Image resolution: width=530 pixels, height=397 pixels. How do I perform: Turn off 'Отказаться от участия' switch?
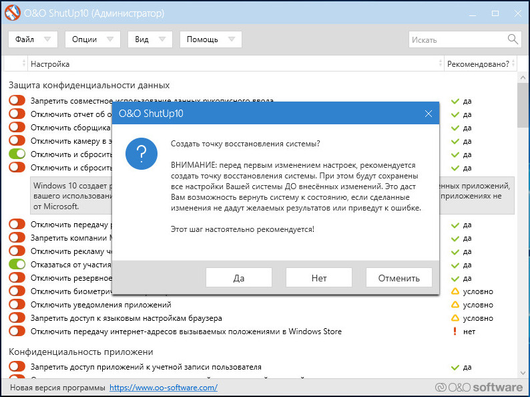(x=17, y=264)
